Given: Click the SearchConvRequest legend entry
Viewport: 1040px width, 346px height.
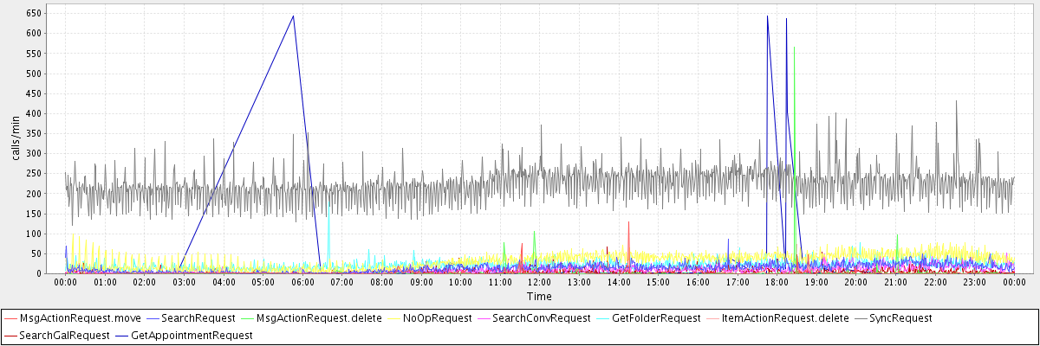Looking at the screenshot, I should (541, 318).
